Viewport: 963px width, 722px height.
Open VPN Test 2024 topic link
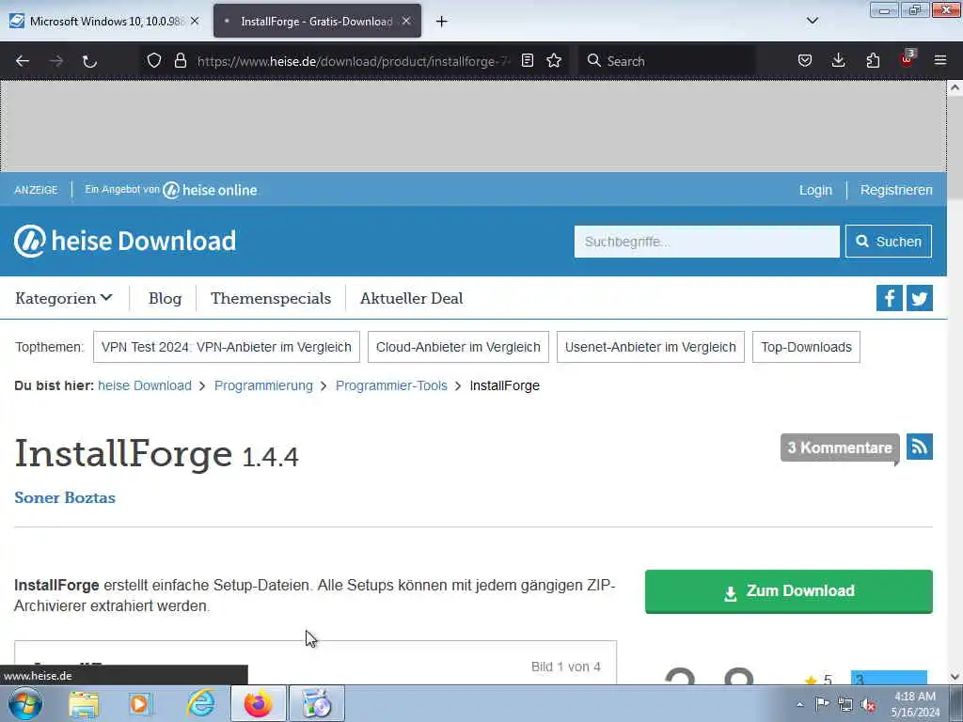click(x=226, y=347)
